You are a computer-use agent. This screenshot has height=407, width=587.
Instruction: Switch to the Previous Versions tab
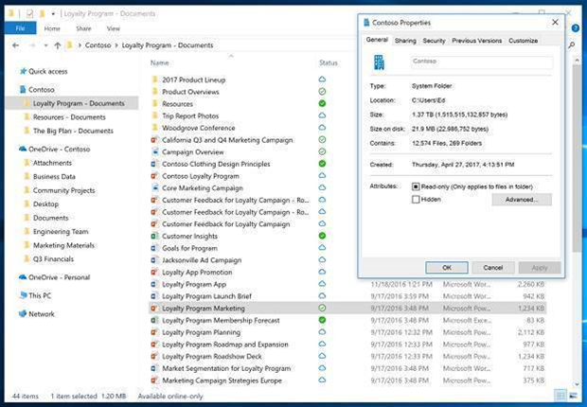pyautogui.click(x=476, y=41)
